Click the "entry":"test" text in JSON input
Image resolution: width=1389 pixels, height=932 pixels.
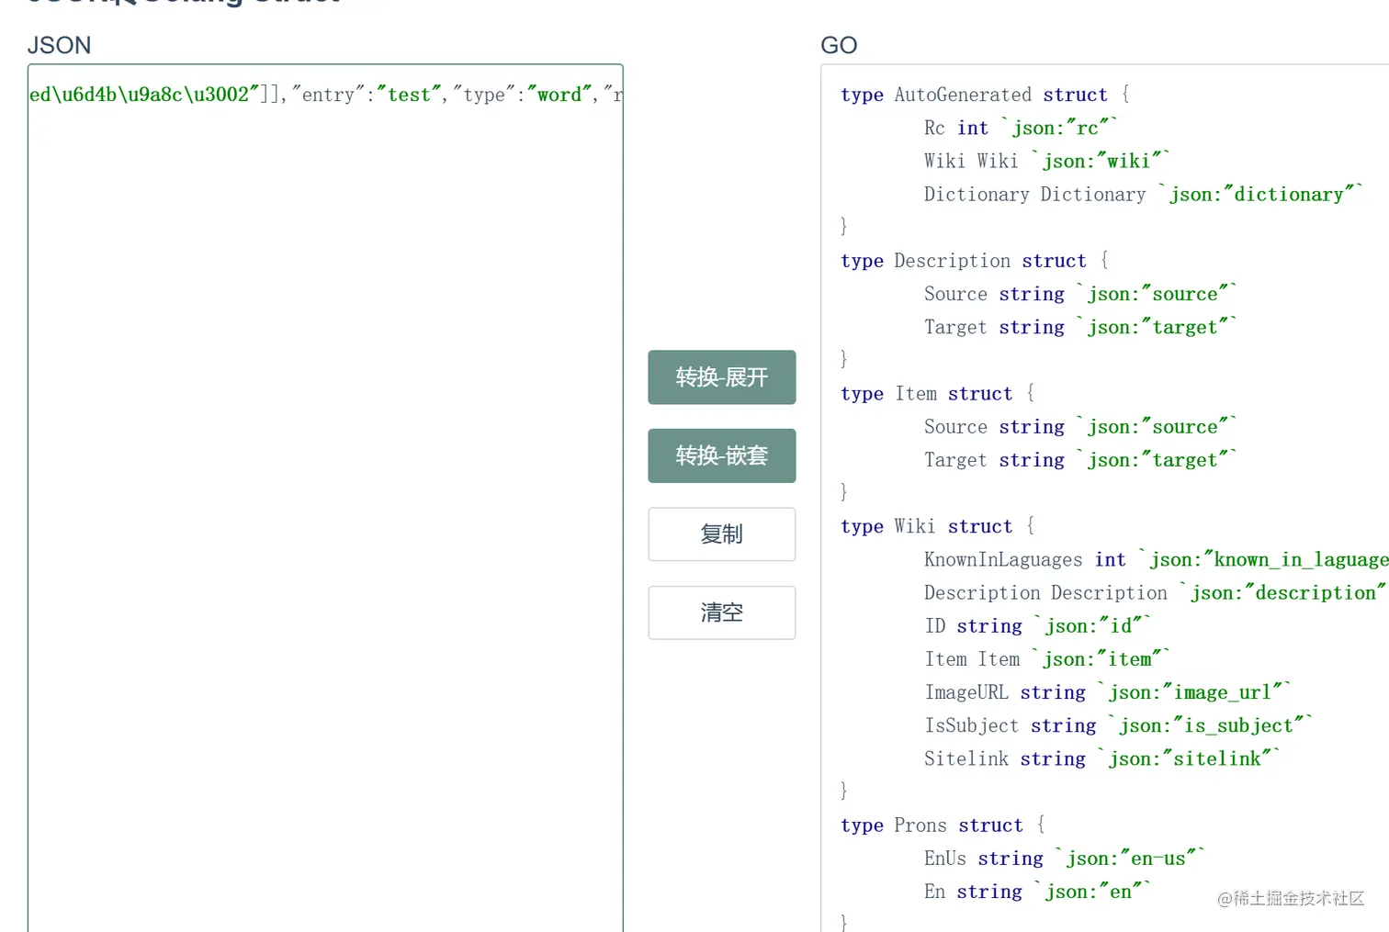tap(367, 95)
